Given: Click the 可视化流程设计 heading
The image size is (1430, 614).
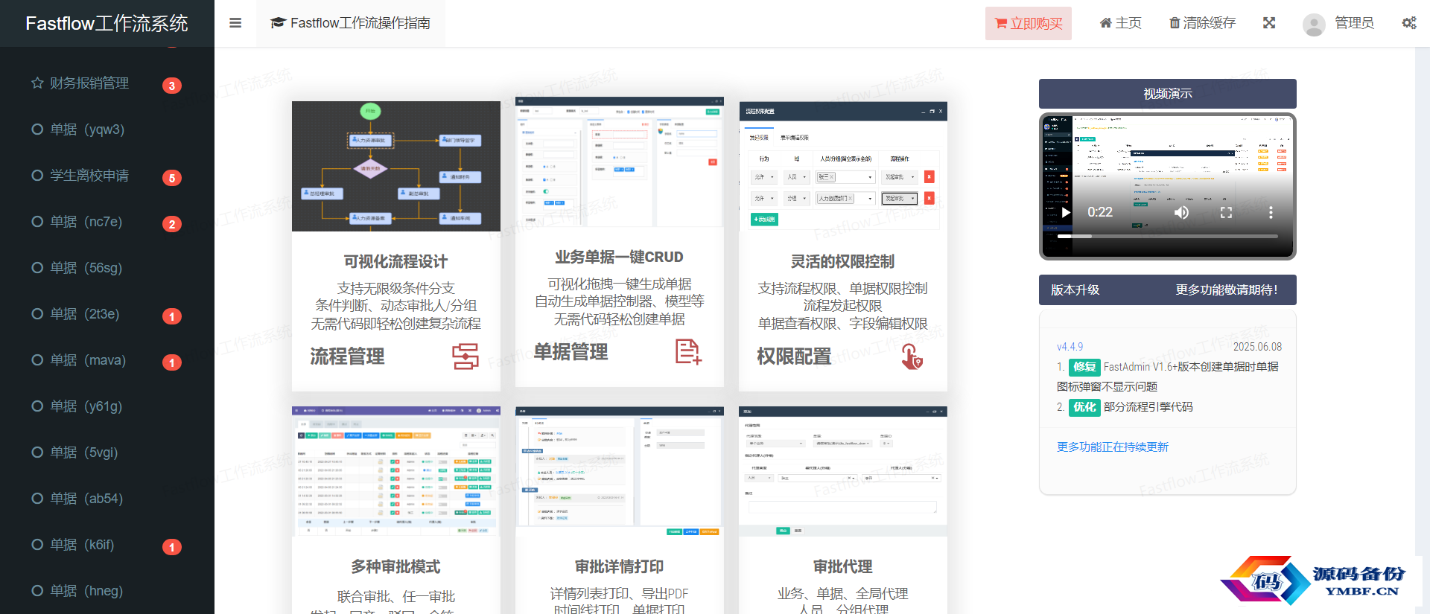Looking at the screenshot, I should click(x=396, y=261).
